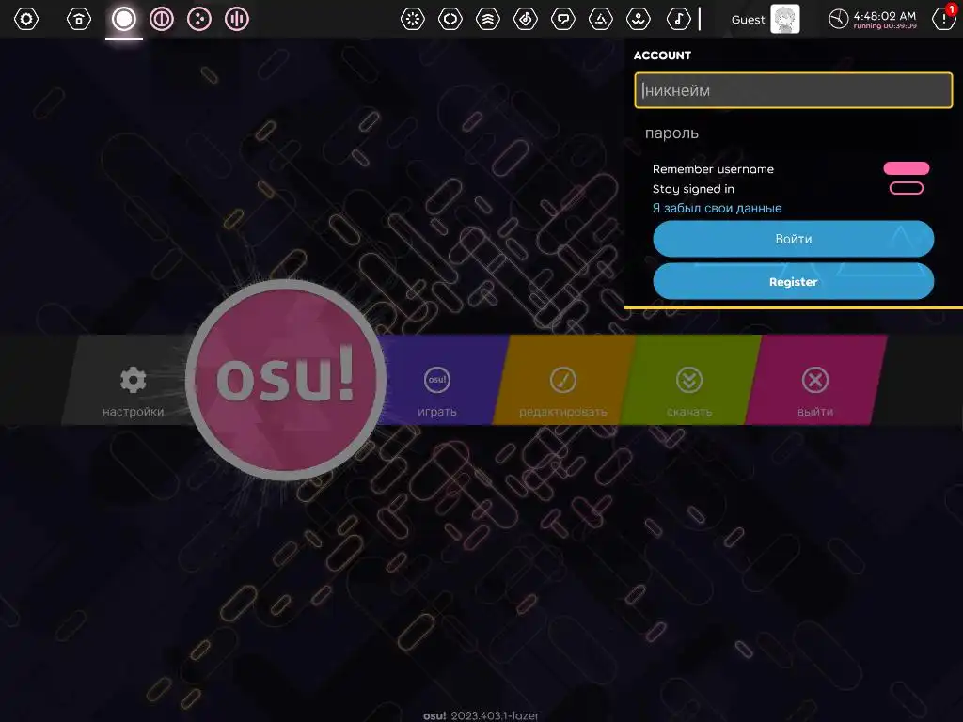Click the big osu! logo circle

tap(286, 380)
